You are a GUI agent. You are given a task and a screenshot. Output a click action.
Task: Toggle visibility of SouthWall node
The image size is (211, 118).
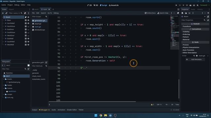[x=28, y=42]
